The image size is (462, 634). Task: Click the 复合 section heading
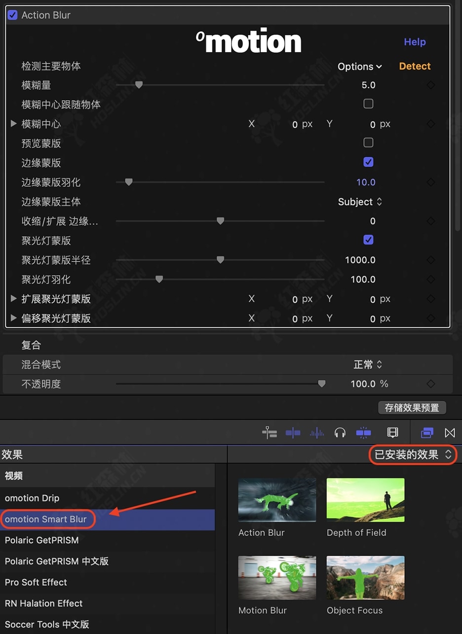pos(31,345)
